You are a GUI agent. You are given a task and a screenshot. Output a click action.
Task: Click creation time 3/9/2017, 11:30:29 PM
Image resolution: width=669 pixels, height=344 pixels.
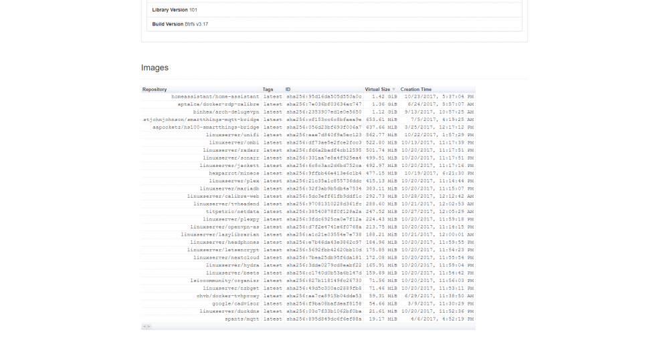(x=441, y=303)
